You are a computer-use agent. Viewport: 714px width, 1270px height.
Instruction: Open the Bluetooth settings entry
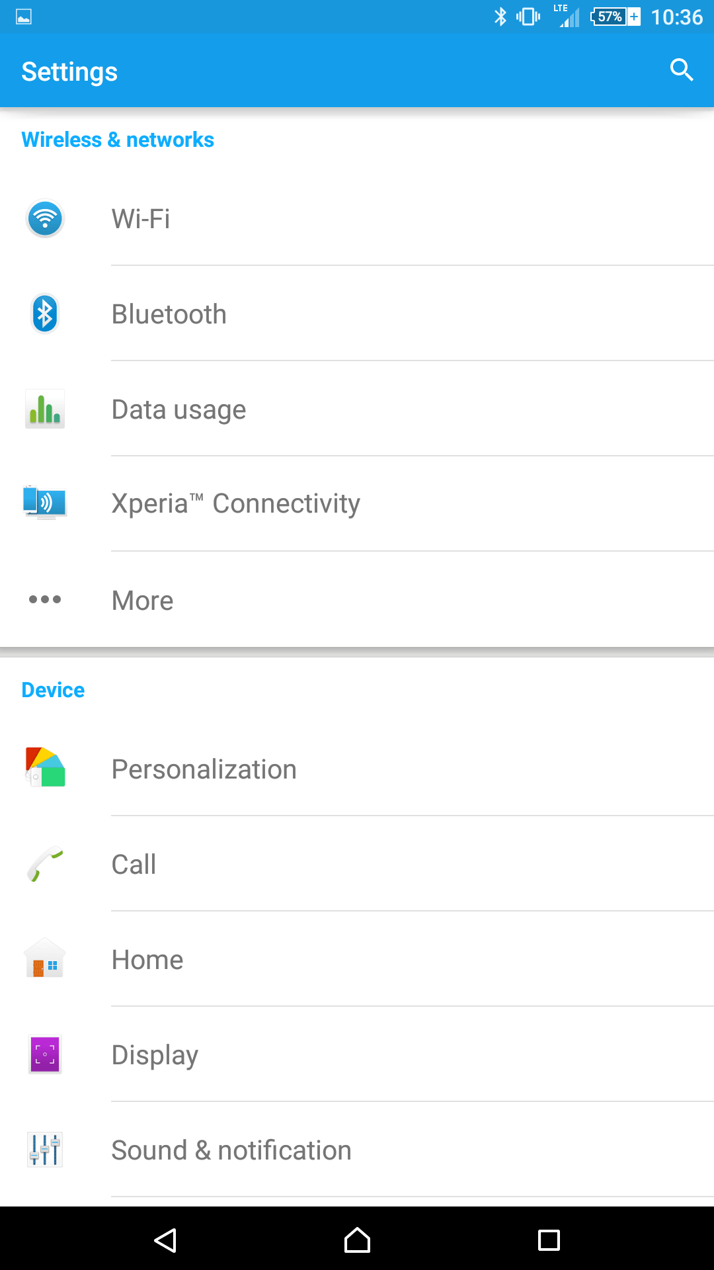(x=357, y=314)
